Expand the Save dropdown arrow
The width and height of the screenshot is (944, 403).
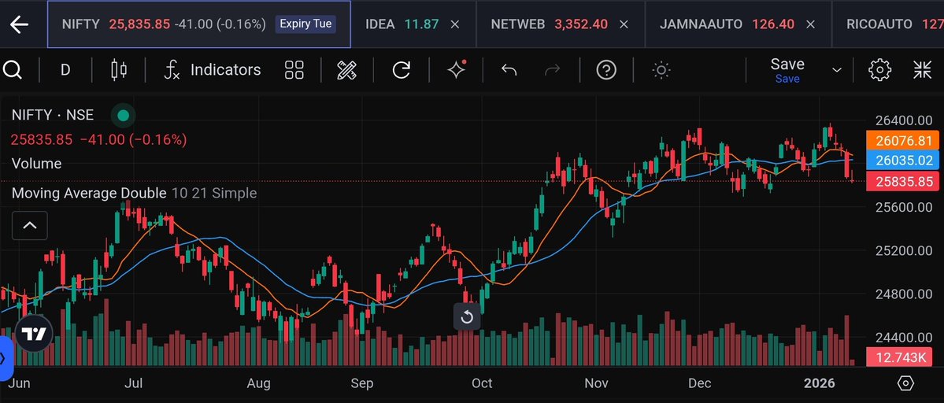point(837,70)
